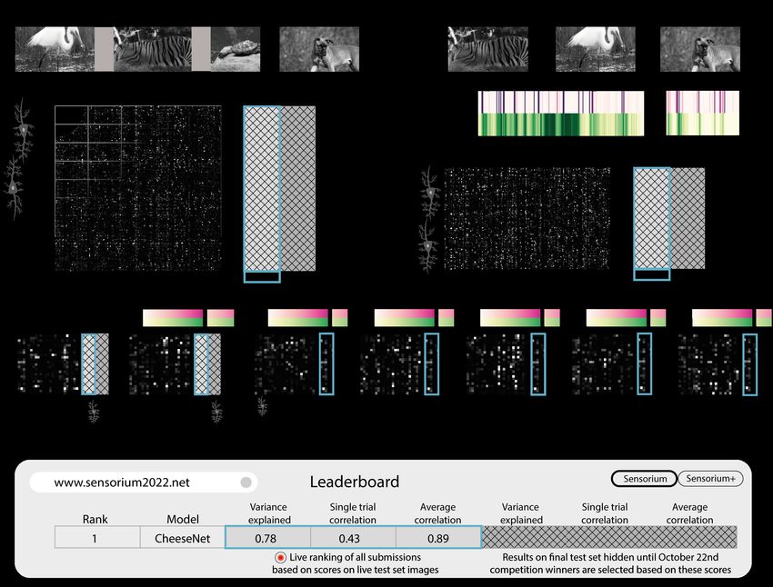Open the turtle image in the left stimulus strip
This screenshot has width=773, height=587.
(236, 49)
